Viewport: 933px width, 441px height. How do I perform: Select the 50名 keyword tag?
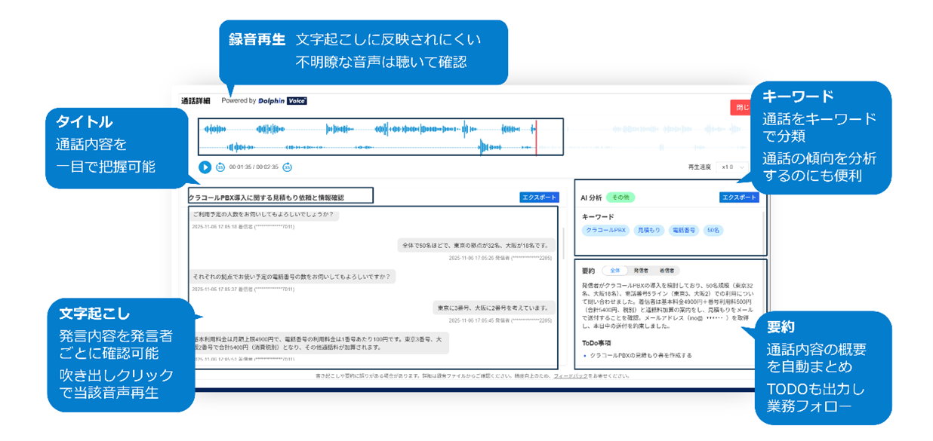click(715, 230)
